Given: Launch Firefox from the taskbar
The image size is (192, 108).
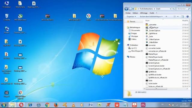Looking at the screenshot, I should pyautogui.click(x=56, y=105).
